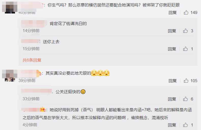Reply to the comment from 4分钟前
This screenshot has height=130, width=201.
click(172, 125)
